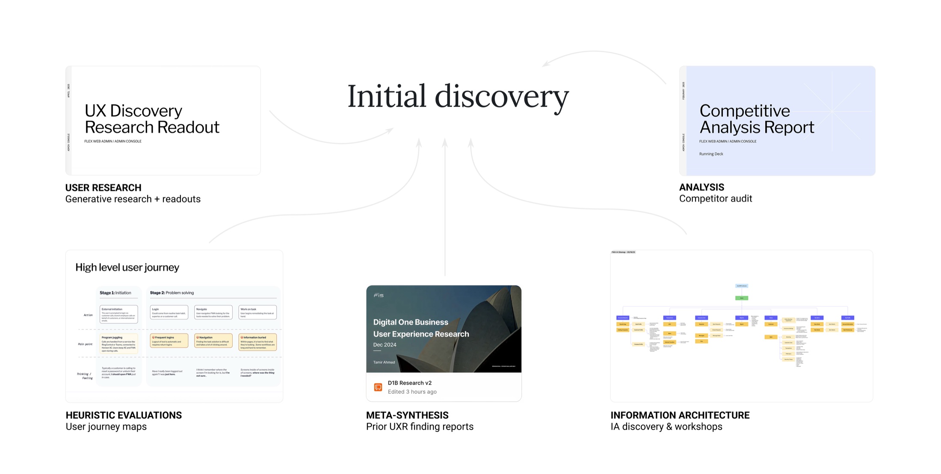This screenshot has width=941, height=474.
Task: Click the red warning icon on Information buried
Action: (x=242, y=338)
